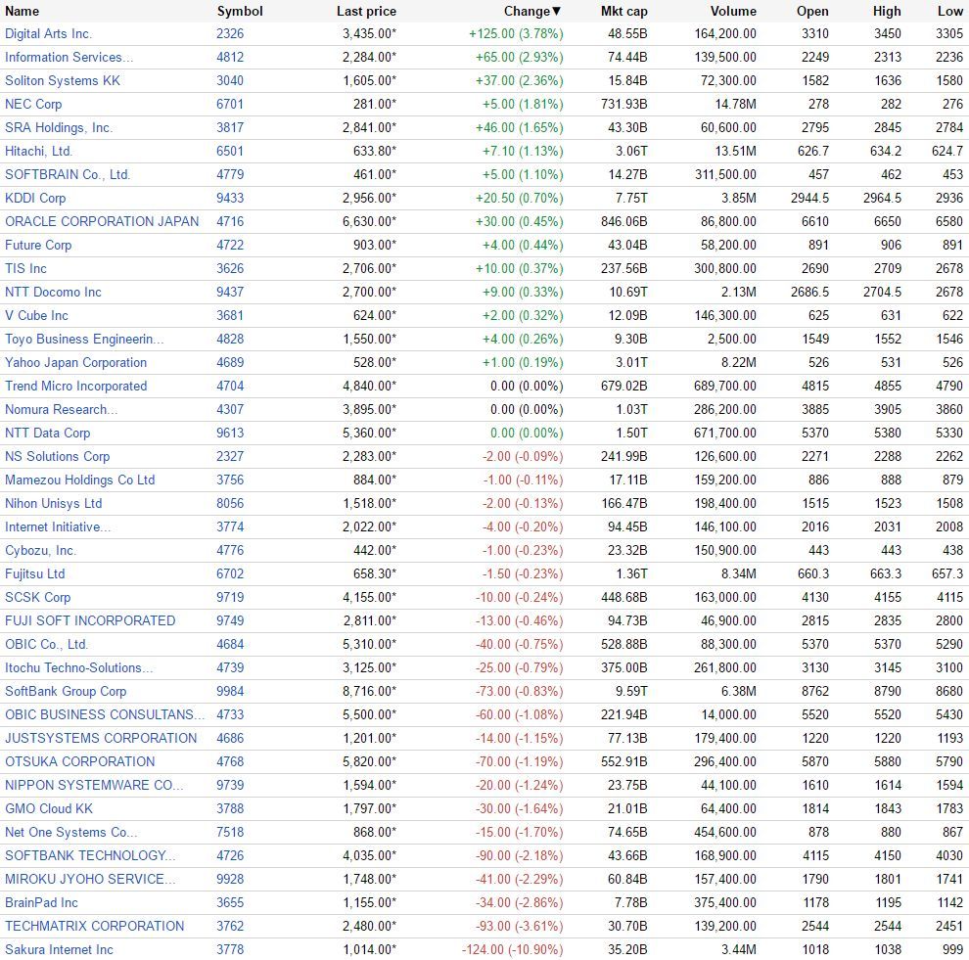Open Yahoo Japan Corporation link
Viewport: 969px width, 960px height.
point(76,362)
